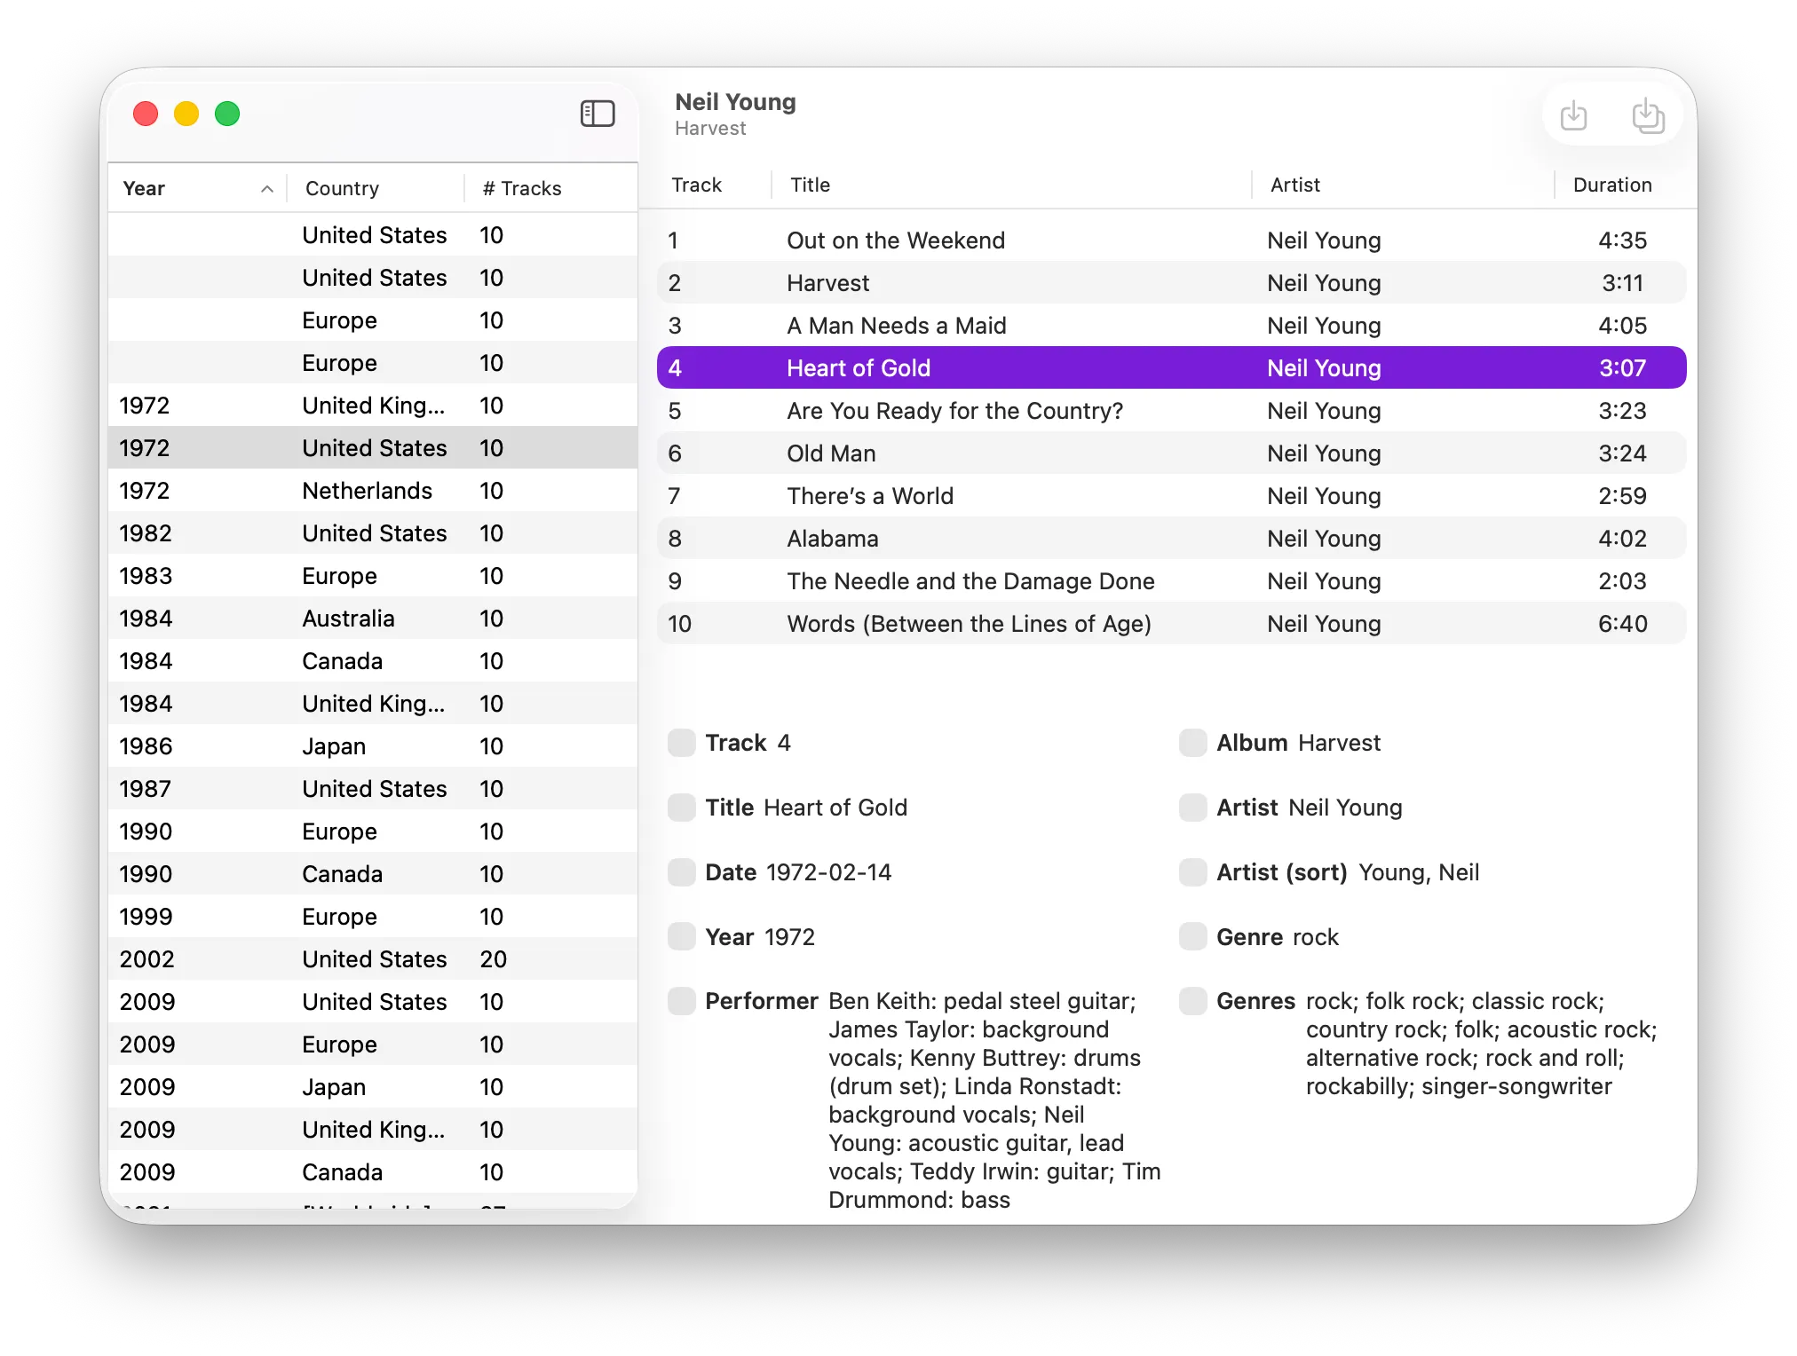Select the 2002 United States release
This screenshot has height=1356, width=1797.
(x=355, y=958)
